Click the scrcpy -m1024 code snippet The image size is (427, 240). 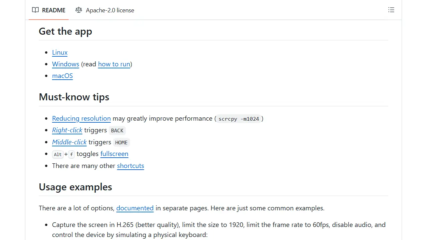[239, 119]
